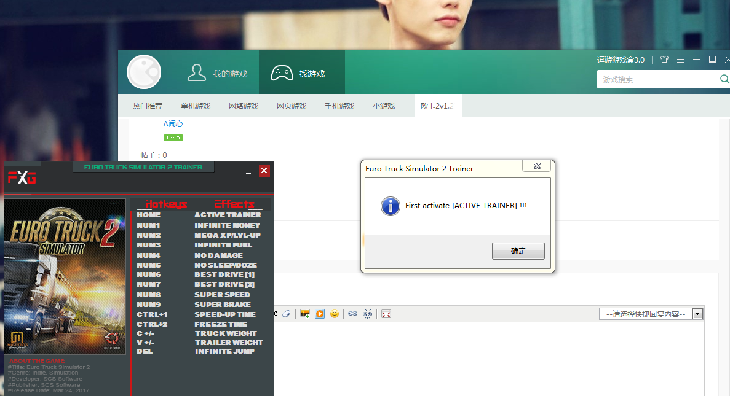Open the A闹心 user profile link
The image size is (730, 396).
(173, 123)
